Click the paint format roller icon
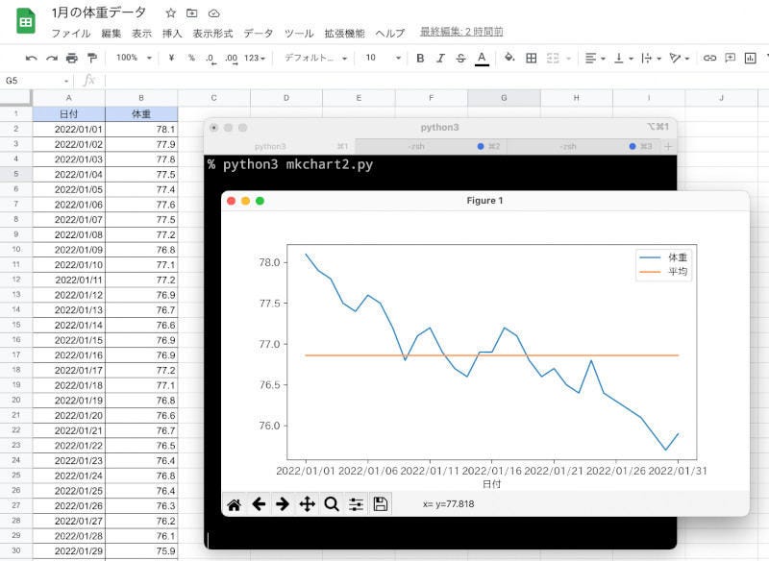Screen dimensions: 769x561 92,58
